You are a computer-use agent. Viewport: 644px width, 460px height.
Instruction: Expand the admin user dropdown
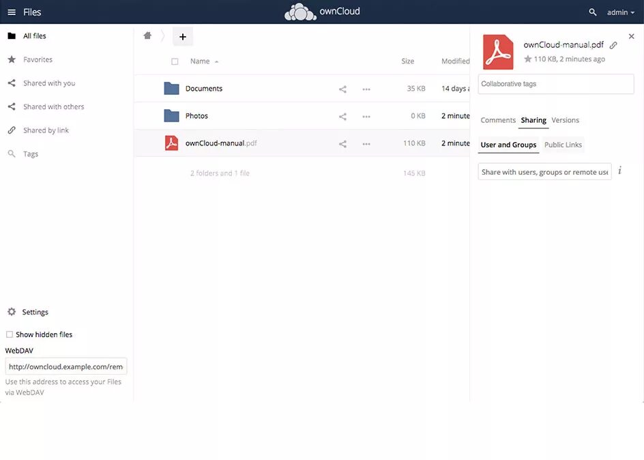tap(621, 12)
